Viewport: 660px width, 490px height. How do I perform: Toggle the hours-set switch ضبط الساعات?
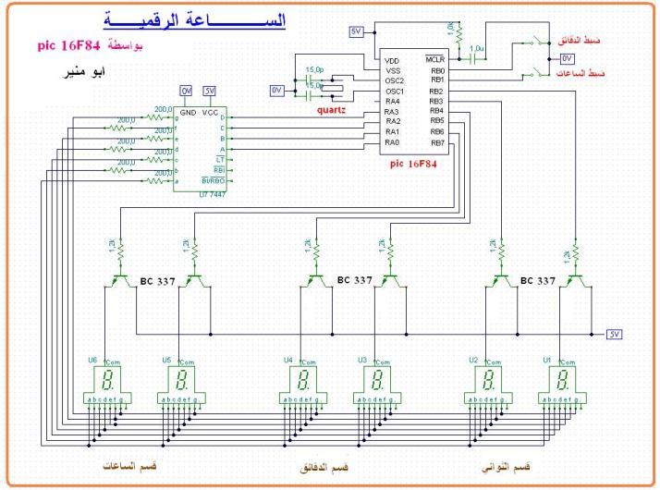[534, 73]
